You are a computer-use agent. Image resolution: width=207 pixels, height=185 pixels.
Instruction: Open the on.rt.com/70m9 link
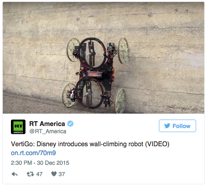(33, 153)
